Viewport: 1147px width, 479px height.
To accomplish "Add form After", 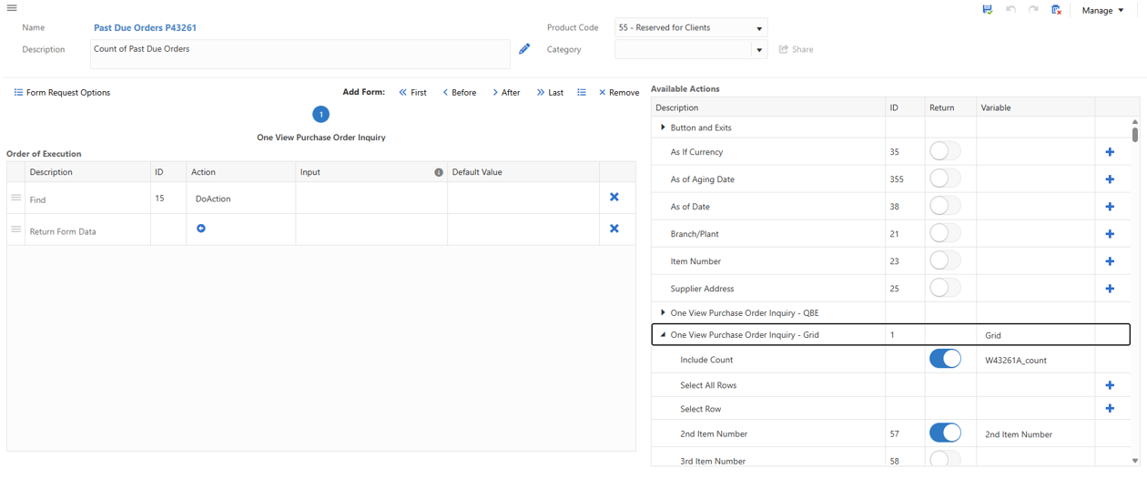I will coord(506,92).
